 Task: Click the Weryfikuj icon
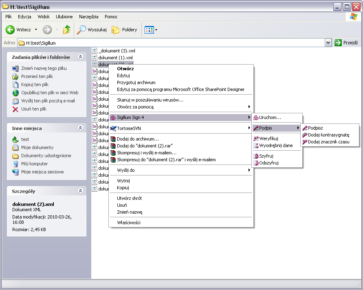point(256,139)
